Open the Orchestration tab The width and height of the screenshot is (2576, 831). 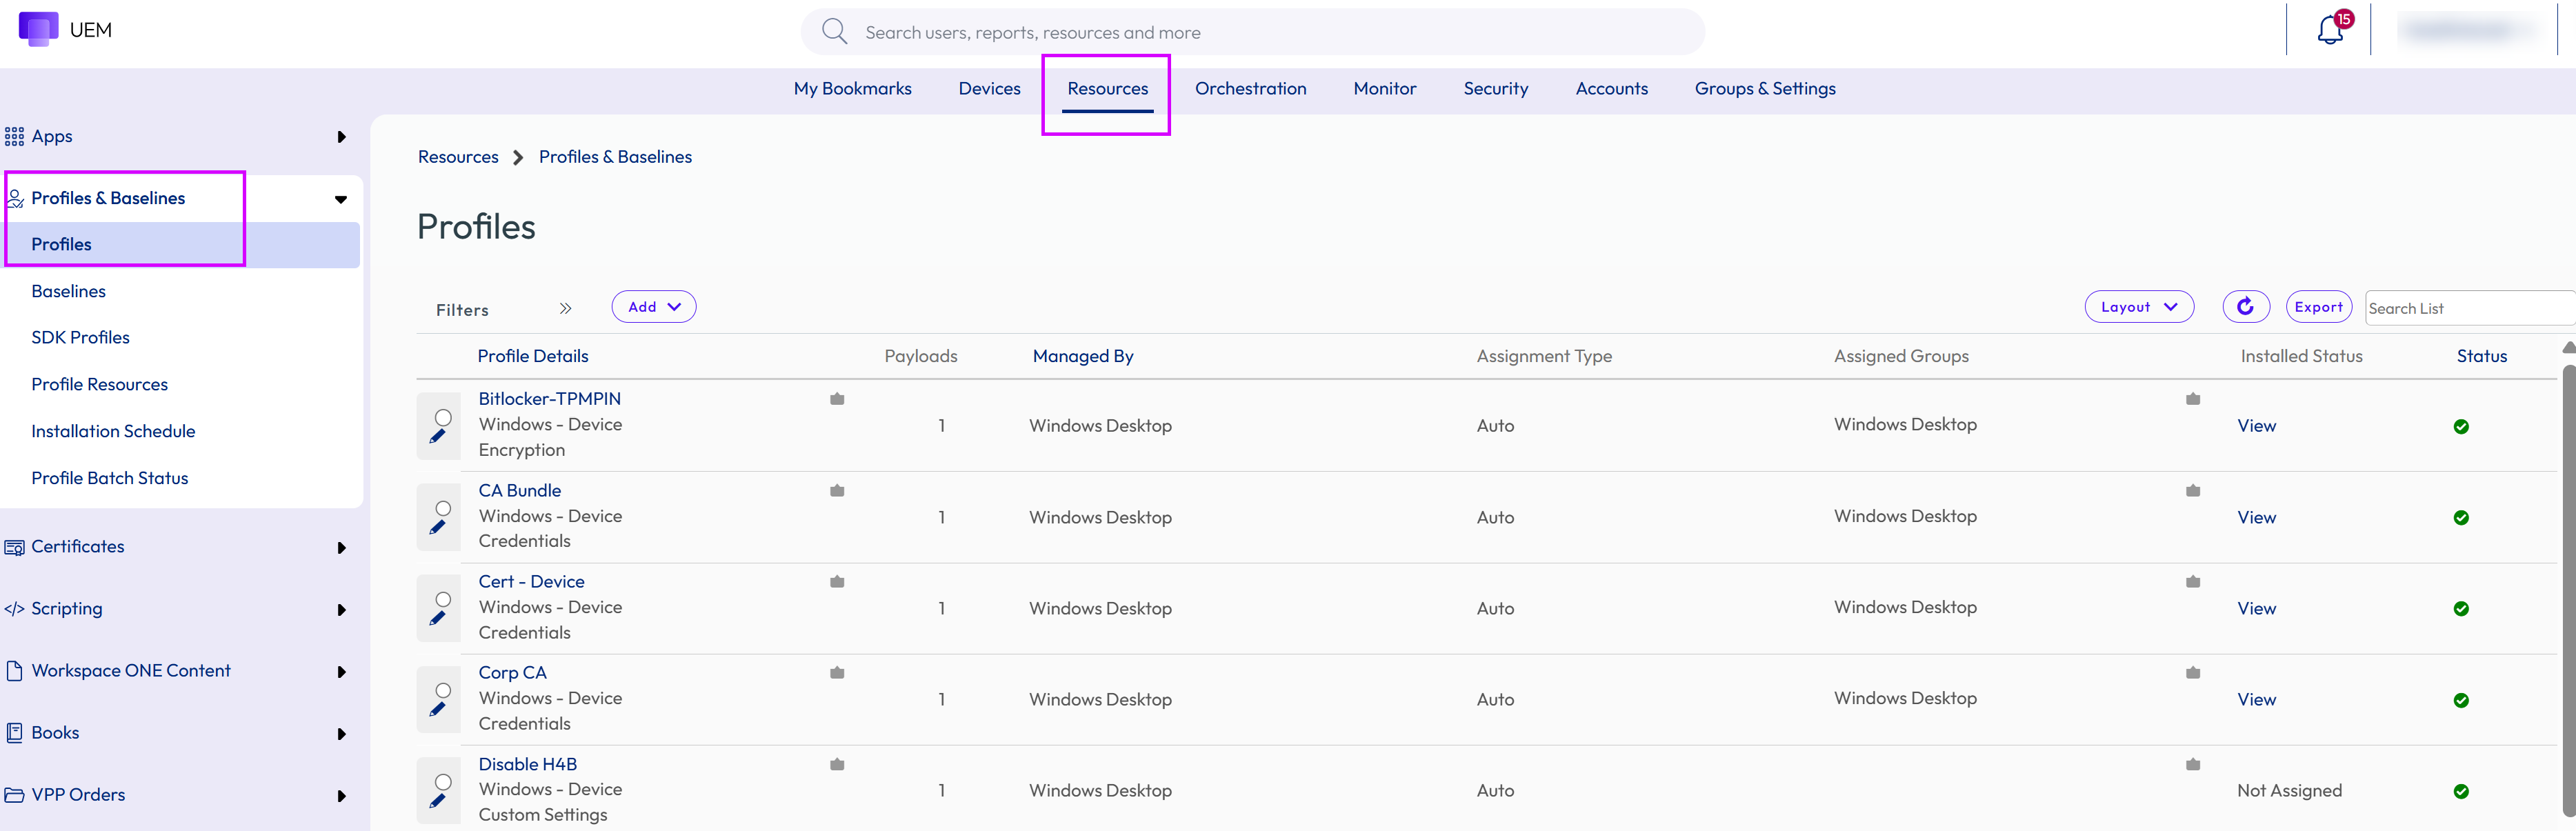[1250, 88]
